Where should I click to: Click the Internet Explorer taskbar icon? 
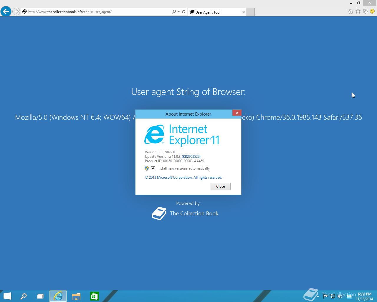coord(58,296)
